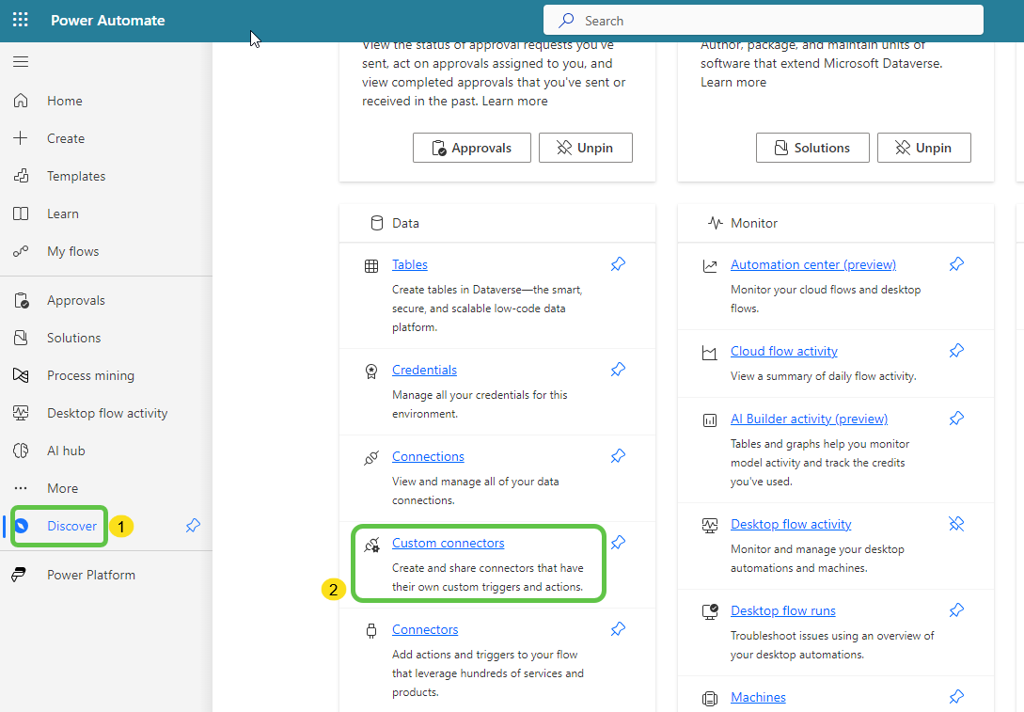Click the pin icon next to Discover

193,526
